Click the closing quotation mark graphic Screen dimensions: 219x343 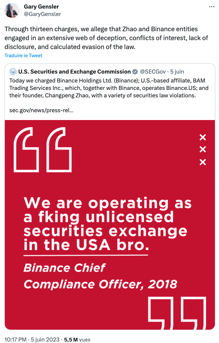(x=177, y=313)
